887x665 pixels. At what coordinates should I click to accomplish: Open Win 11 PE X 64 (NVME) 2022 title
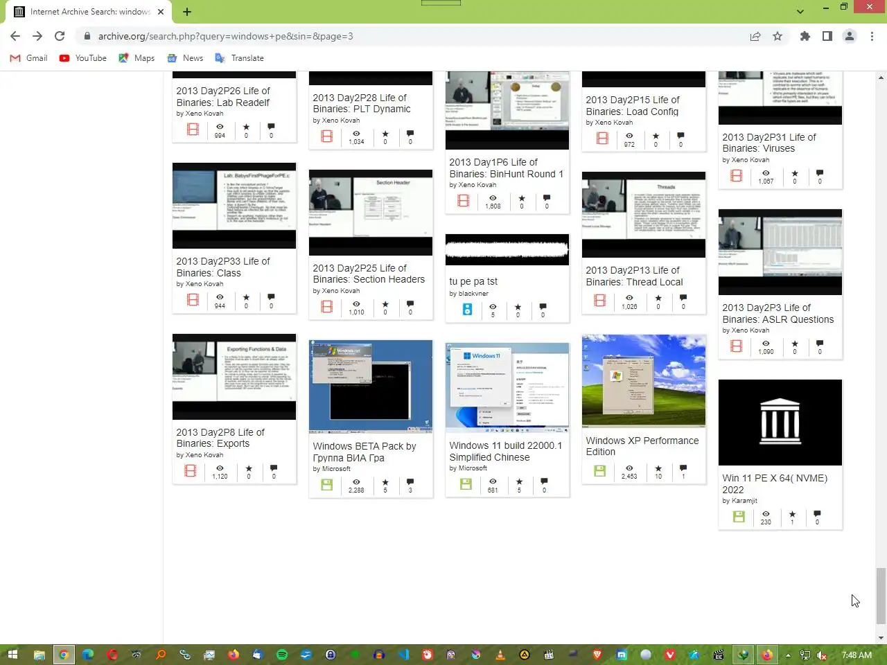coord(775,484)
